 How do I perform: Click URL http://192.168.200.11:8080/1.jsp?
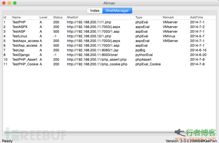pos(93,50)
